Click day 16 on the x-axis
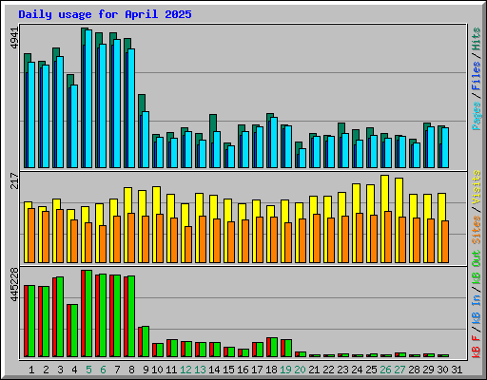This screenshot has height=380, width=487. (x=243, y=370)
